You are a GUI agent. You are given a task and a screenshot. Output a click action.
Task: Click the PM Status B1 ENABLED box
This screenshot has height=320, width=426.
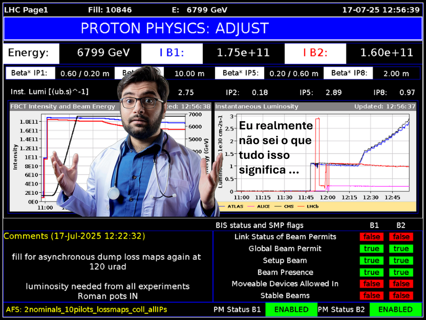click(x=291, y=310)
